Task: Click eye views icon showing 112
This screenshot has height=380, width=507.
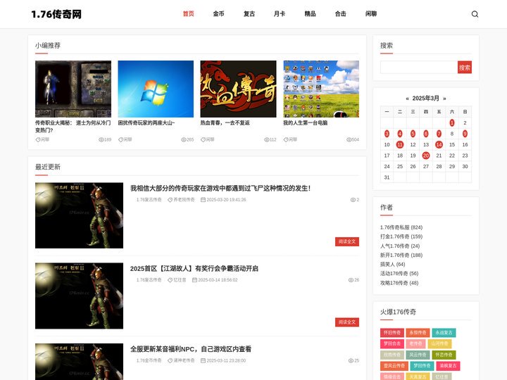Action: (x=266, y=139)
